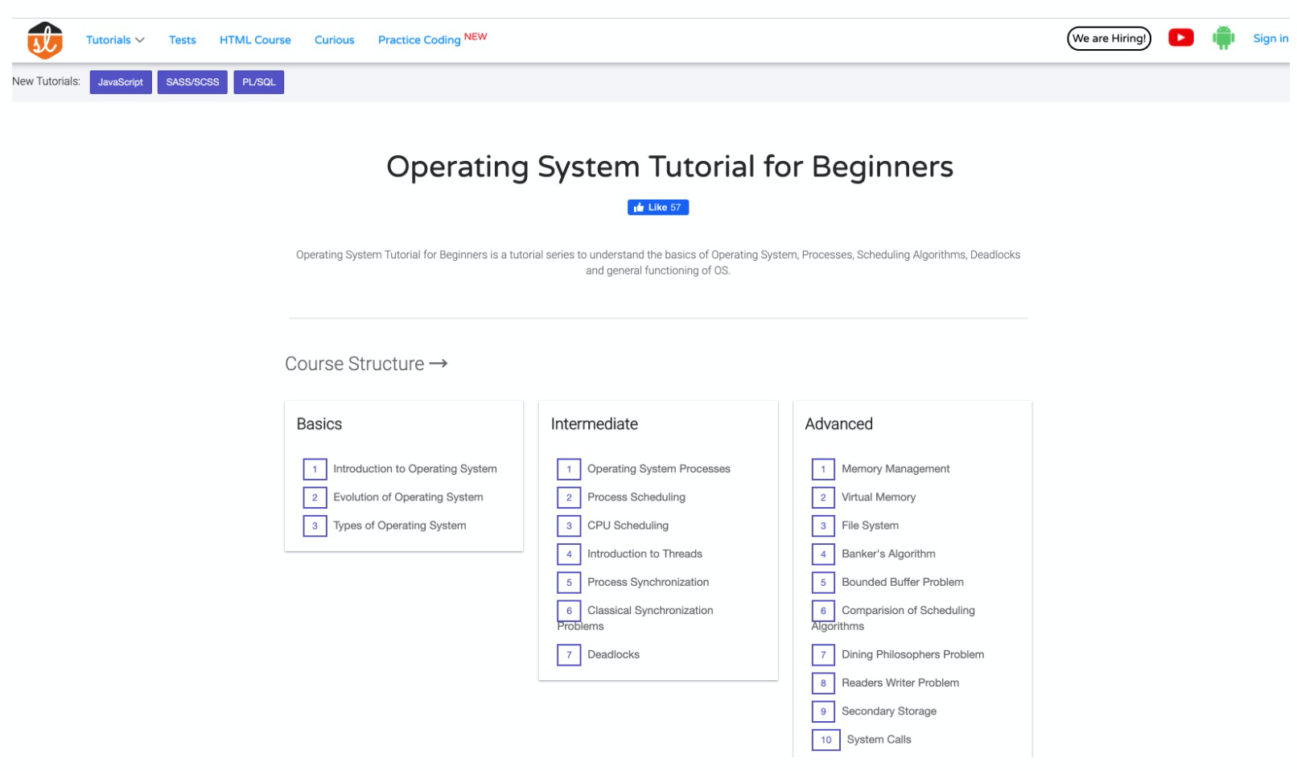Expand the Tutorials dropdown menu
The height and width of the screenshot is (771, 1297).
click(115, 39)
